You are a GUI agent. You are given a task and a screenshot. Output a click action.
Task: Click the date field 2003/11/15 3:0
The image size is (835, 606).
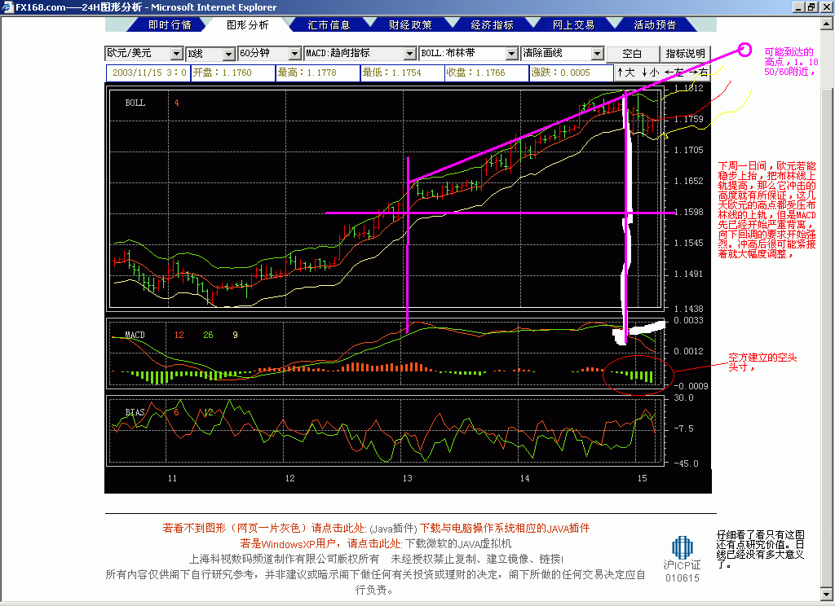148,72
